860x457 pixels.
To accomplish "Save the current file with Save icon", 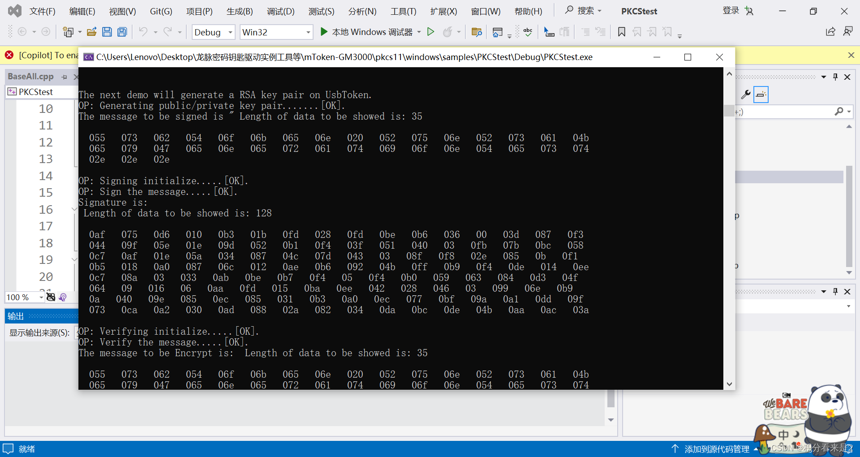I will [x=107, y=32].
